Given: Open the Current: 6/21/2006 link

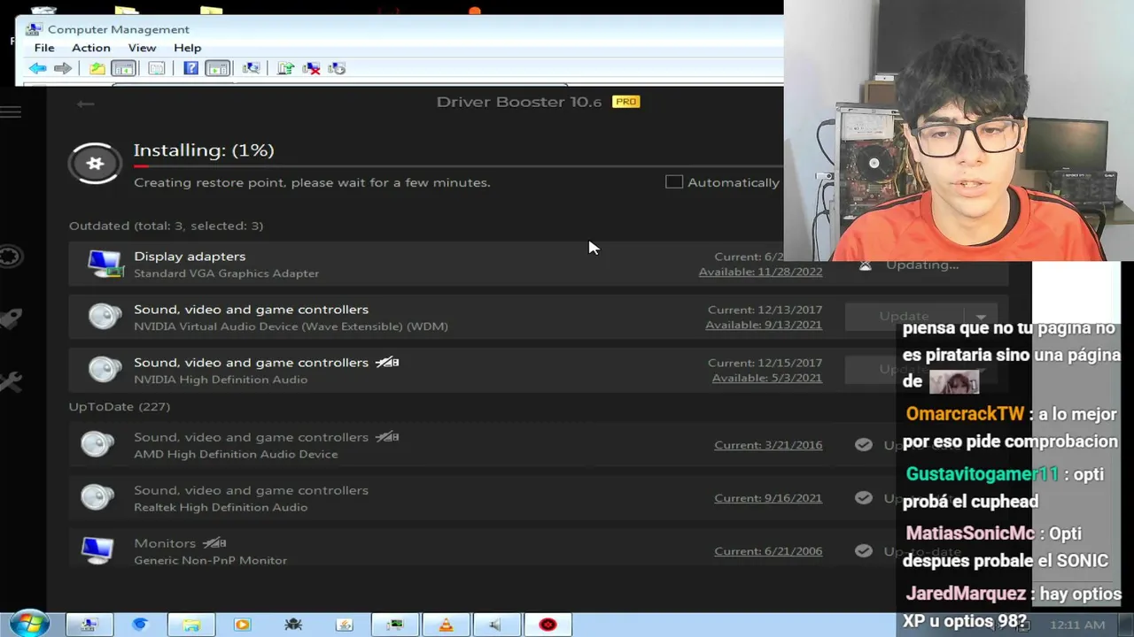Looking at the screenshot, I should click(768, 551).
